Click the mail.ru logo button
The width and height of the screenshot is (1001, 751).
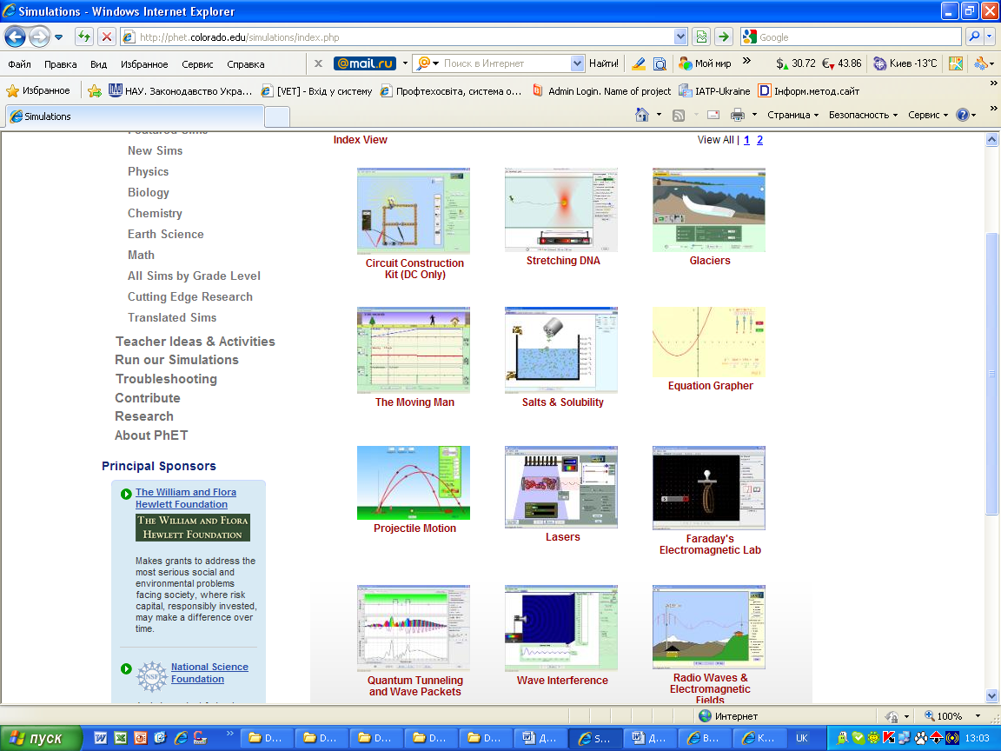[365, 63]
